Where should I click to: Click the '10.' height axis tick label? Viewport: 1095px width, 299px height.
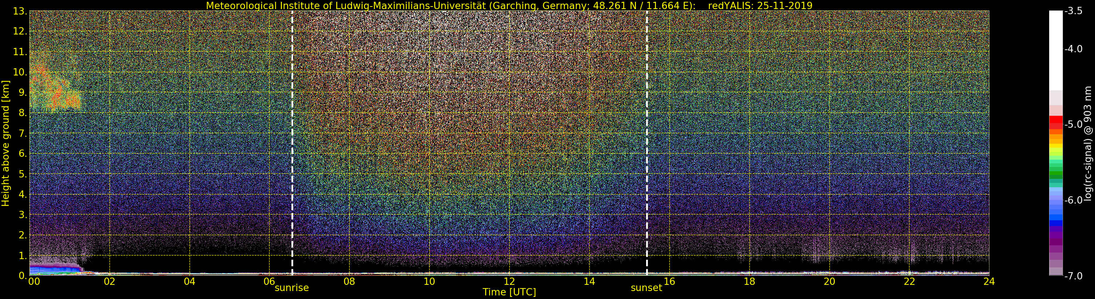(x=20, y=72)
